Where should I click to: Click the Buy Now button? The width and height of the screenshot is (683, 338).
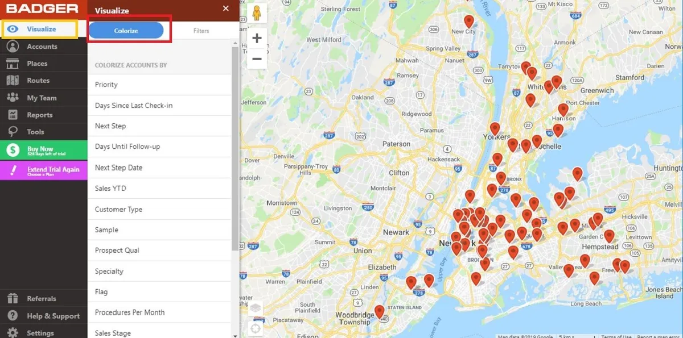44,151
